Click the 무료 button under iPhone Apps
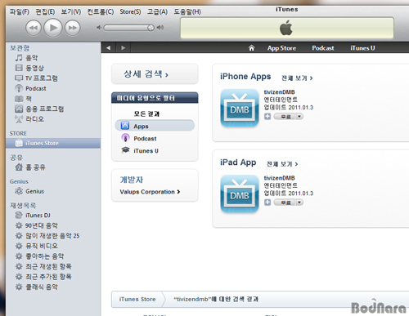 coord(285,117)
